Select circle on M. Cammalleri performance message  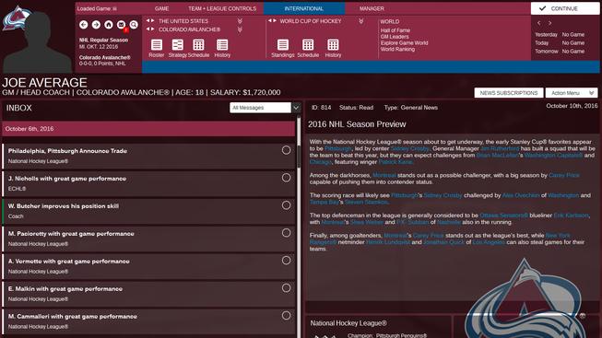point(286,316)
